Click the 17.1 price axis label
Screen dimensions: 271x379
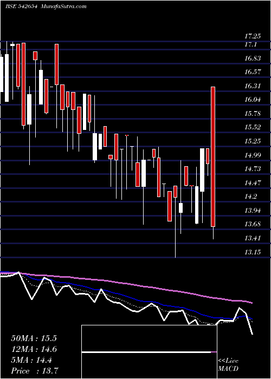point(250,45)
